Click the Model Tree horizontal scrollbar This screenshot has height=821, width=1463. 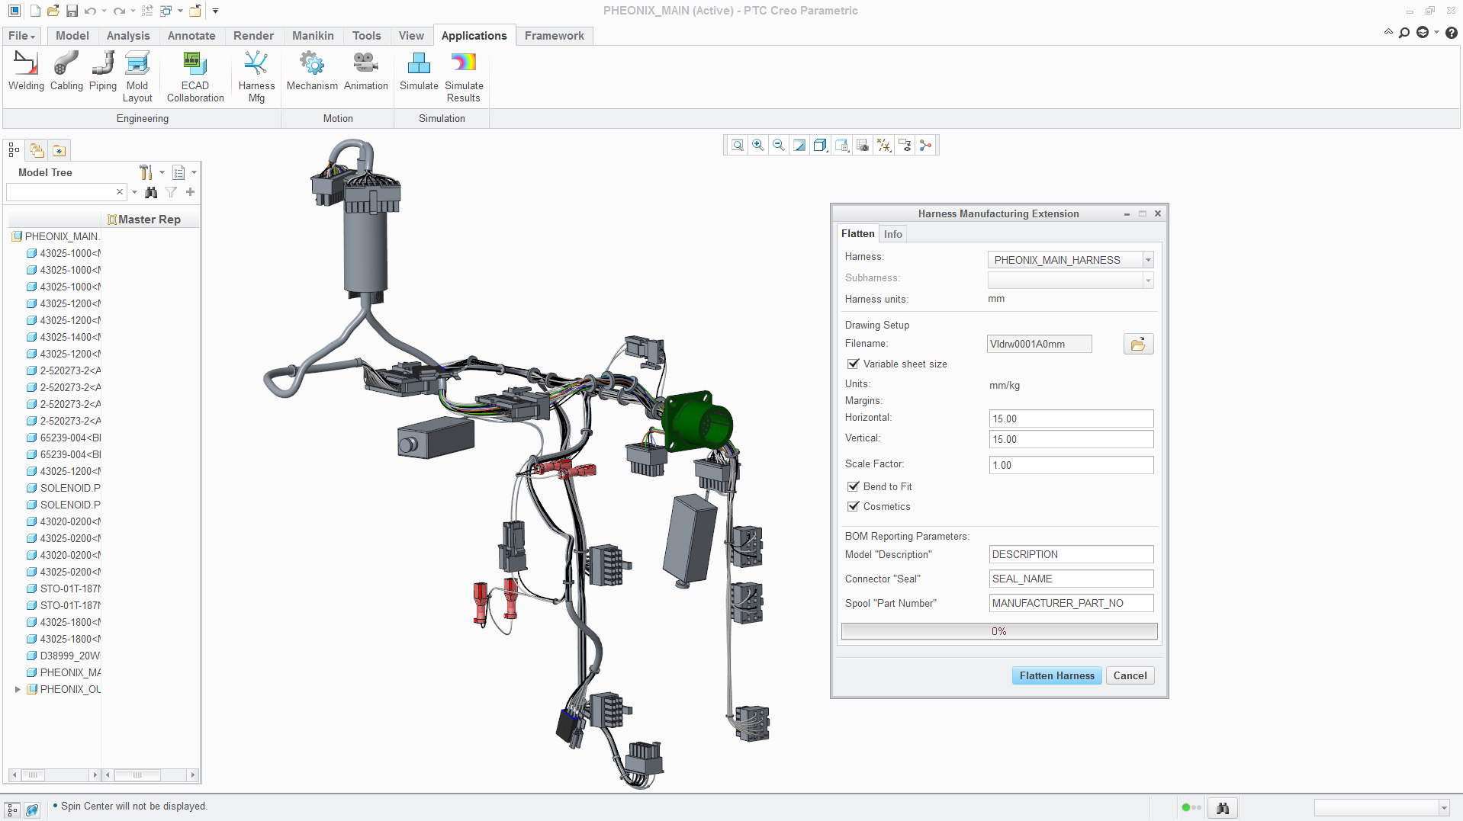pyautogui.click(x=56, y=774)
